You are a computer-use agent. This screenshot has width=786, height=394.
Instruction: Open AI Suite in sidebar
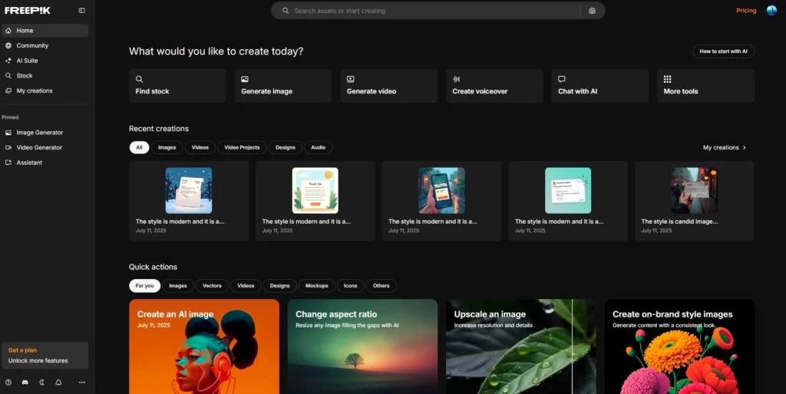point(45,61)
